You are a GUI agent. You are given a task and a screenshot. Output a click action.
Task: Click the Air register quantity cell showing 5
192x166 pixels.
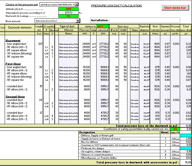pos(165,151)
